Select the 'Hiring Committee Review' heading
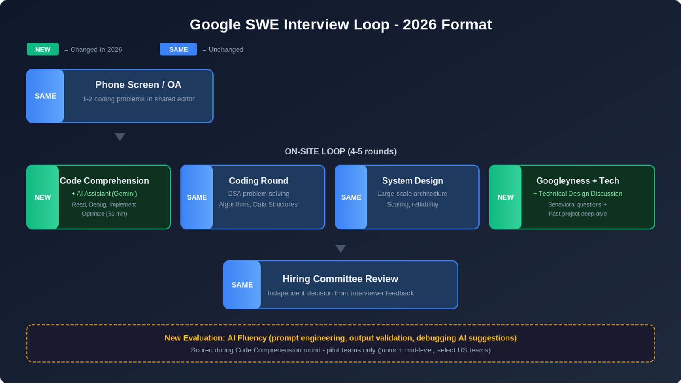The width and height of the screenshot is (681, 383). [340, 279]
